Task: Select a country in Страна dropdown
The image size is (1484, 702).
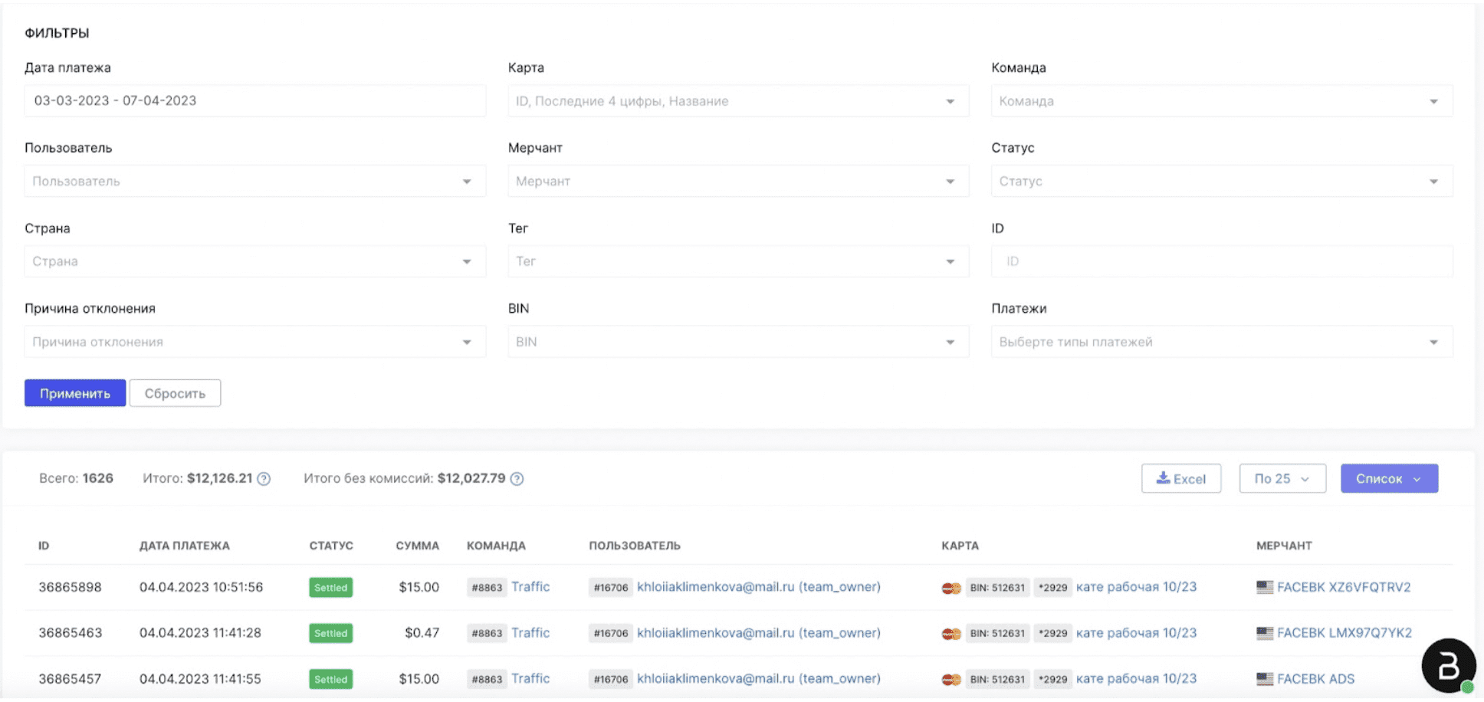Action: [x=254, y=261]
